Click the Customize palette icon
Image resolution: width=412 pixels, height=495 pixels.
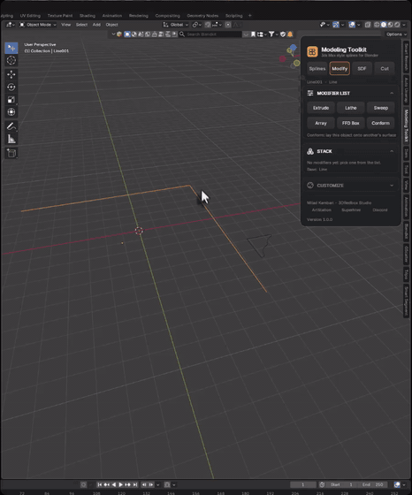[310, 186]
